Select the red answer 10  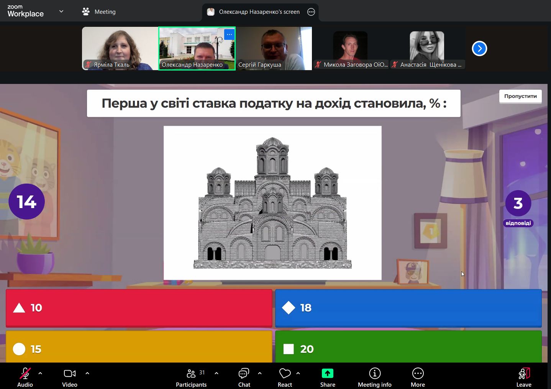tap(139, 308)
